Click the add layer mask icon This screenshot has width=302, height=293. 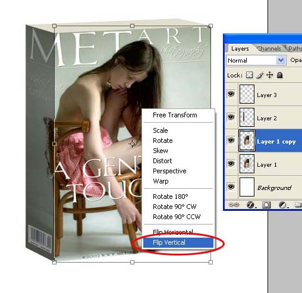[266, 205]
